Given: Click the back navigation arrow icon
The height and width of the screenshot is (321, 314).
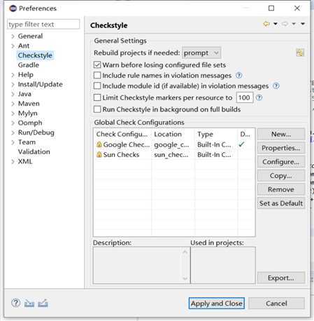Looking at the screenshot, I should coord(266,24).
